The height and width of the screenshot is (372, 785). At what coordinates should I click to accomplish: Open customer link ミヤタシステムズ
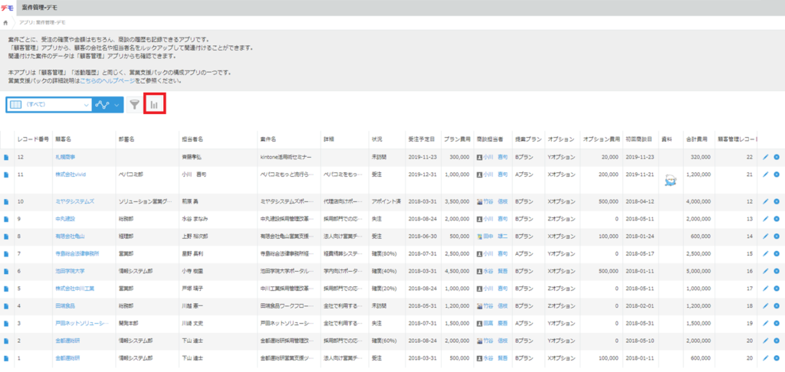coord(74,201)
